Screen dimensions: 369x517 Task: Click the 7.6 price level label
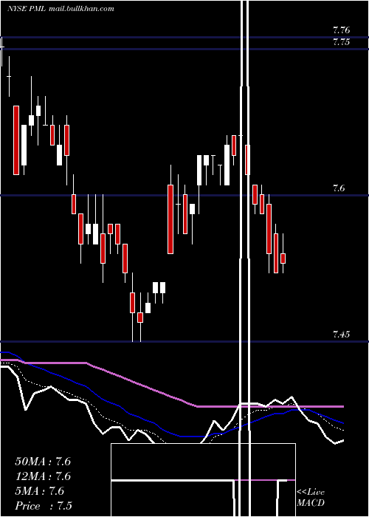click(x=339, y=188)
